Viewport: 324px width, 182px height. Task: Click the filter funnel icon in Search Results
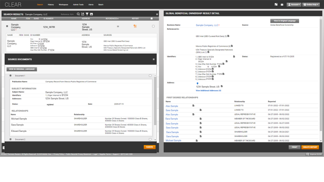(x=86, y=14)
